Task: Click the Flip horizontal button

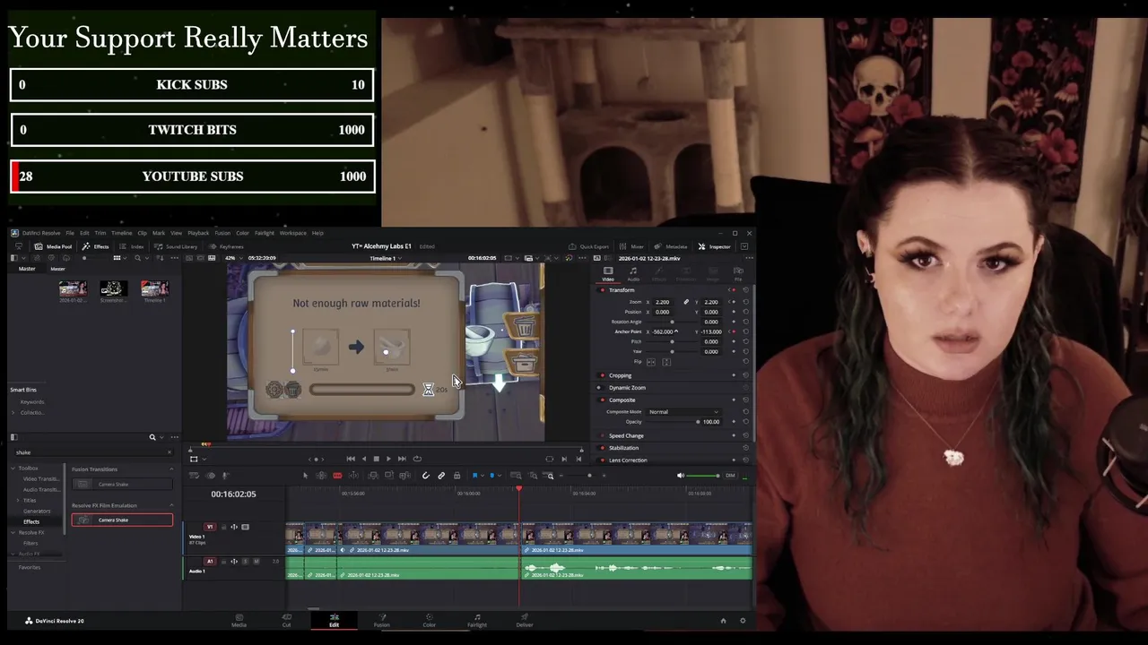Action: coord(651,362)
